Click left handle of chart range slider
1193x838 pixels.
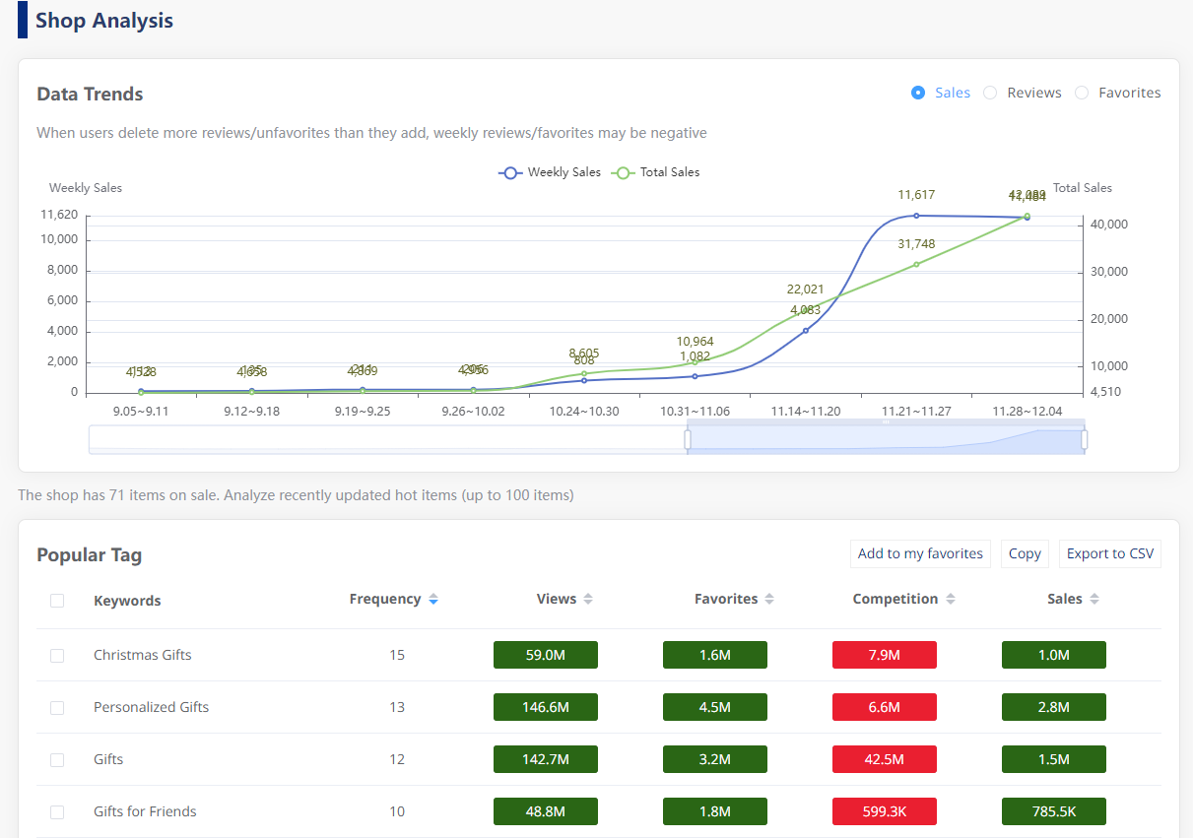coord(687,439)
